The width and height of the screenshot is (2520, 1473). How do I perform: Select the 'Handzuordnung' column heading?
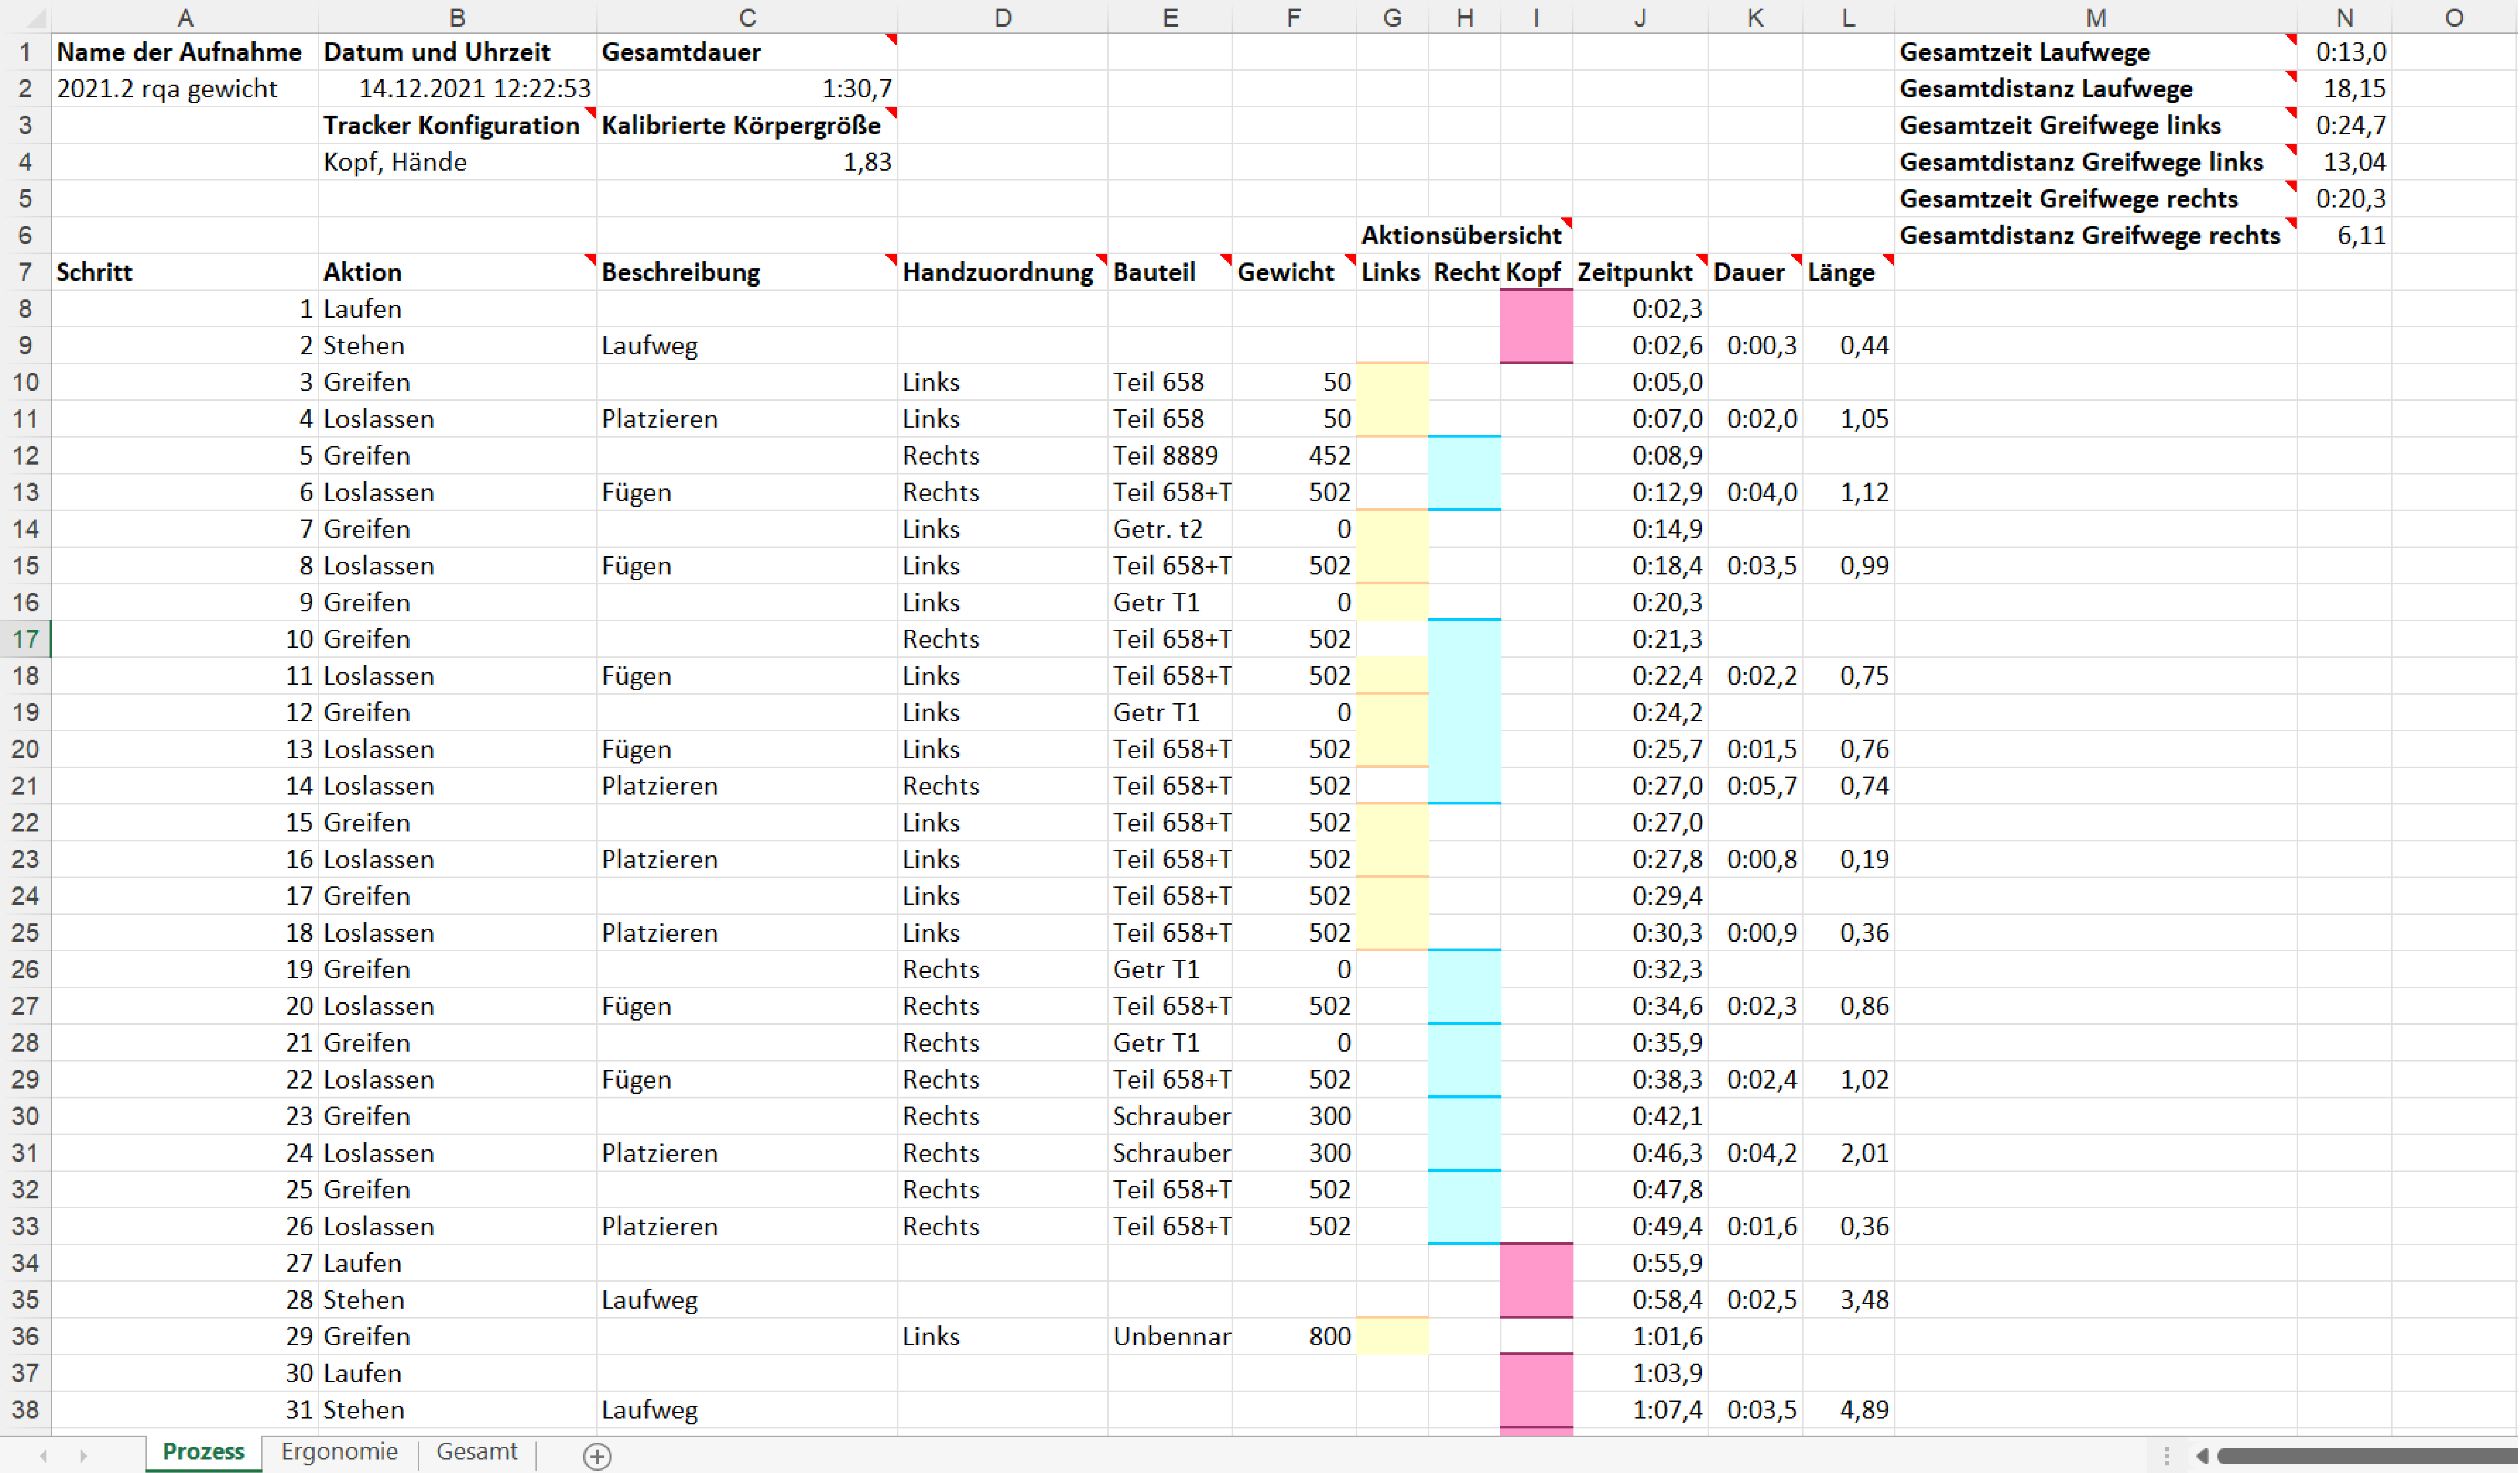coord(1003,272)
